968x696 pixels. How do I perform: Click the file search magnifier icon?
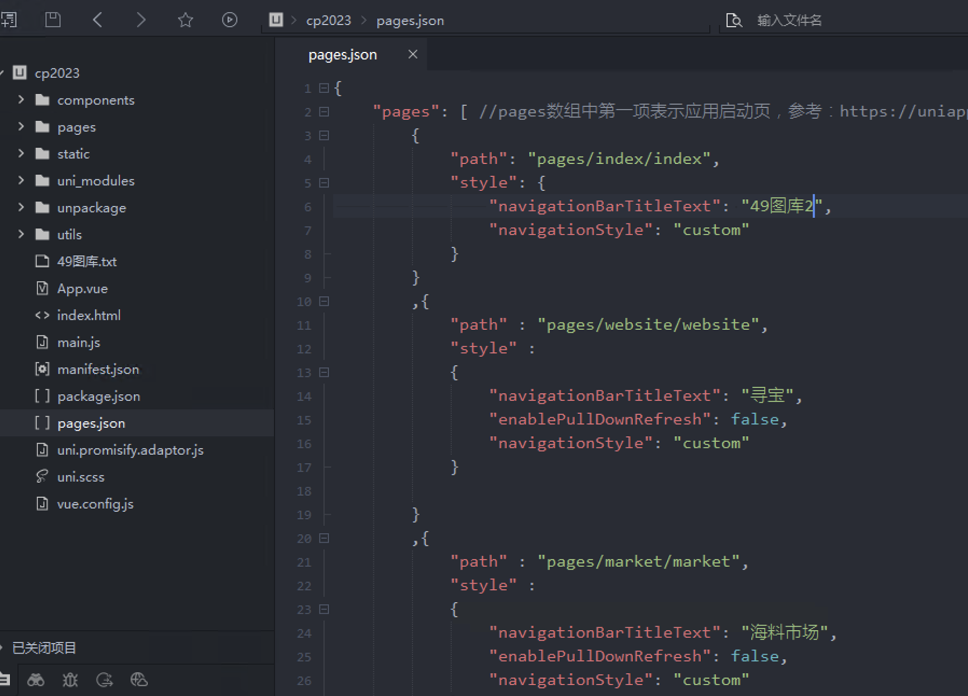click(734, 20)
